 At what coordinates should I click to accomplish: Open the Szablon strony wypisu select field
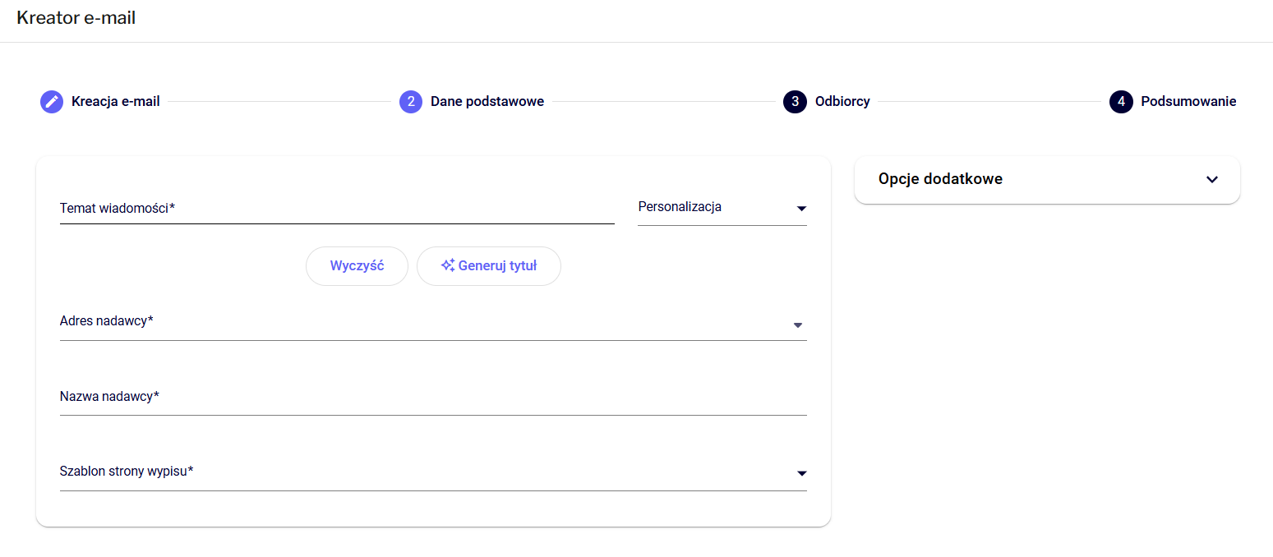pyautogui.click(x=419, y=472)
